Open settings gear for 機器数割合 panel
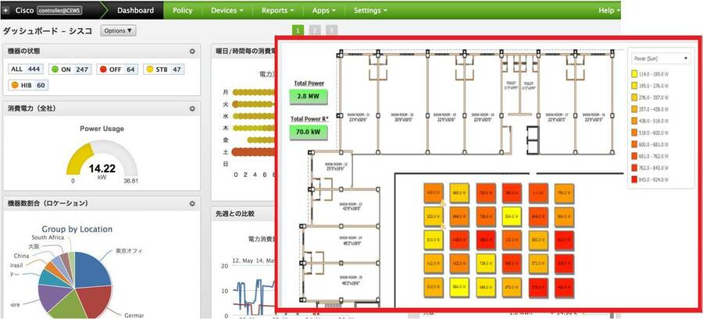Image resolution: width=703 pixels, height=319 pixels. 192,203
